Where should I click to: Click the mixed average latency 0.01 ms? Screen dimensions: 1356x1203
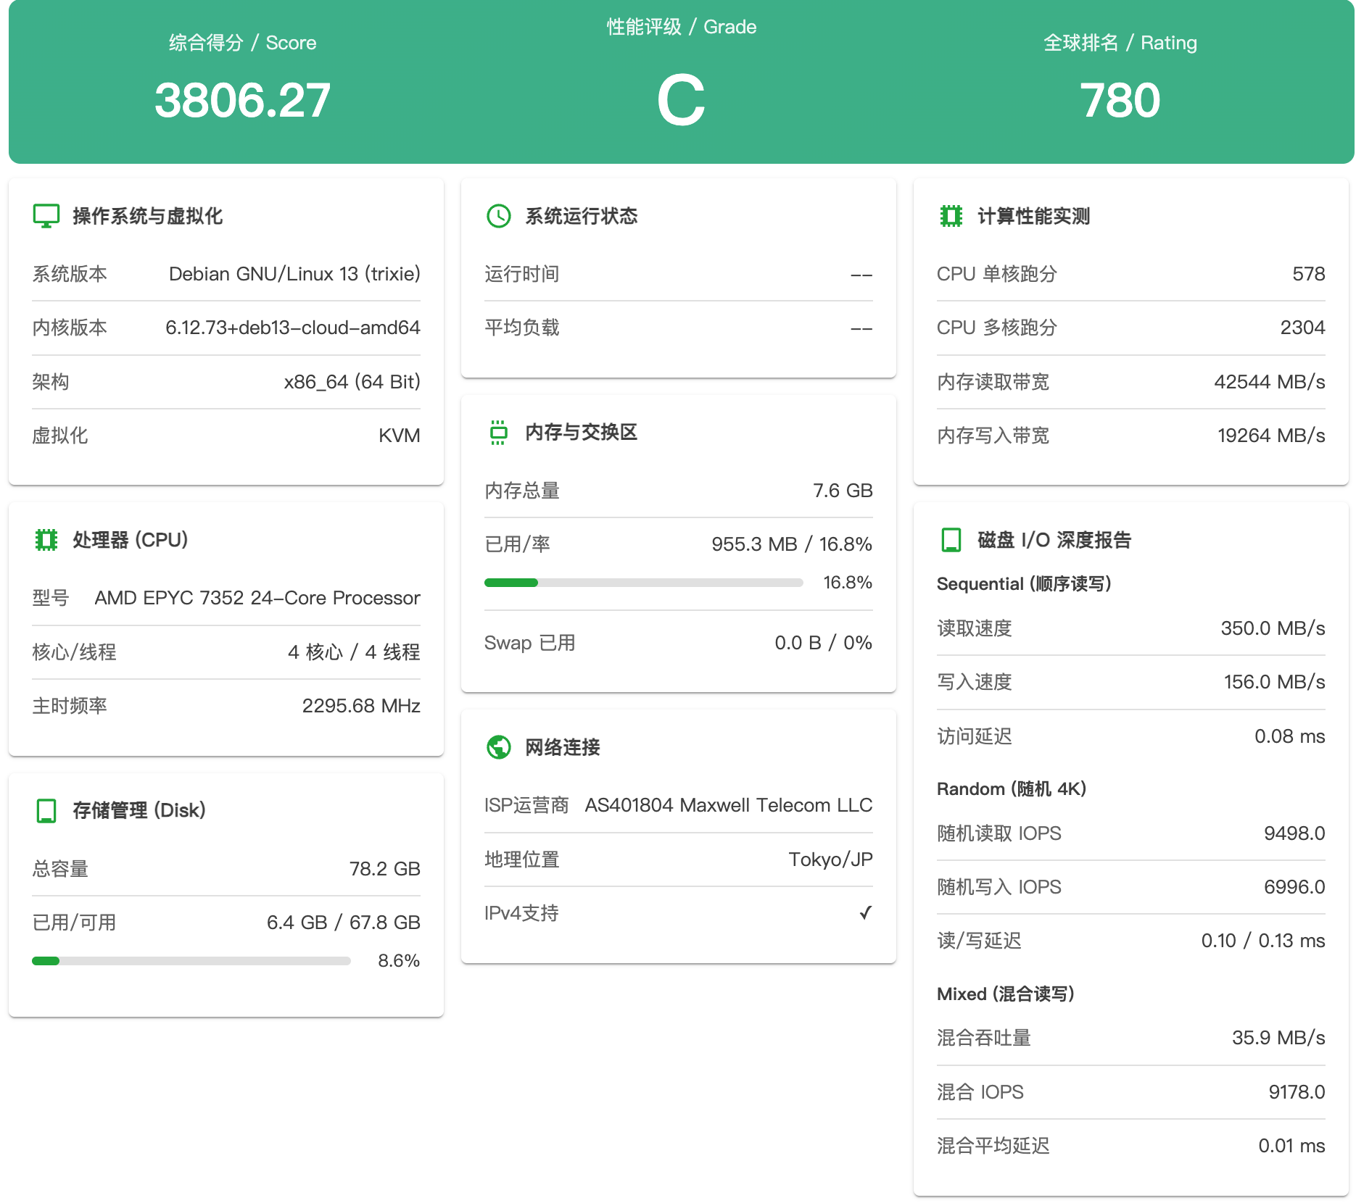point(1291,1146)
